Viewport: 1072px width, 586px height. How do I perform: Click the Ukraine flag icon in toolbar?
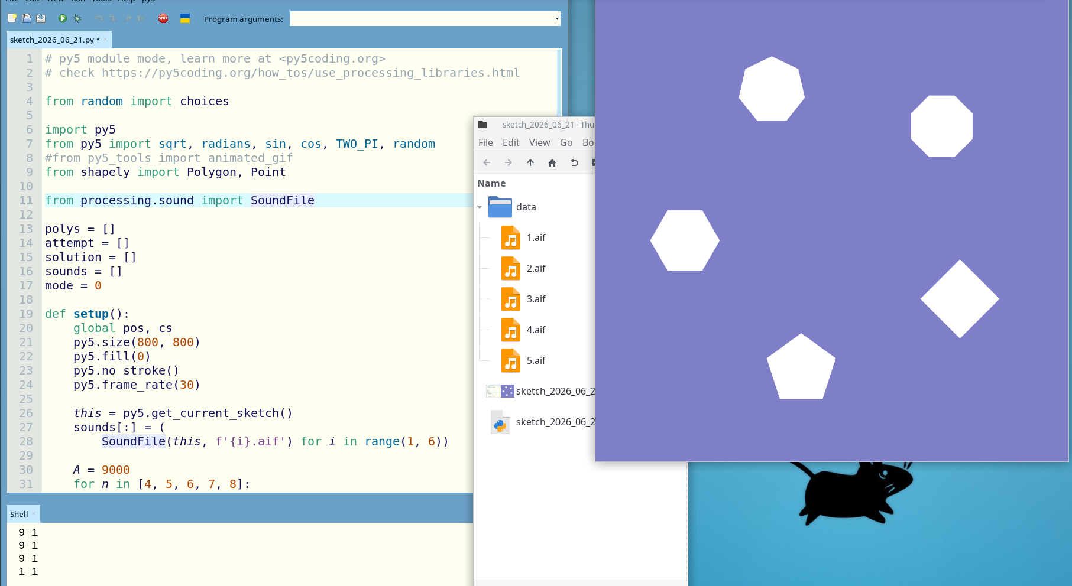click(x=185, y=18)
